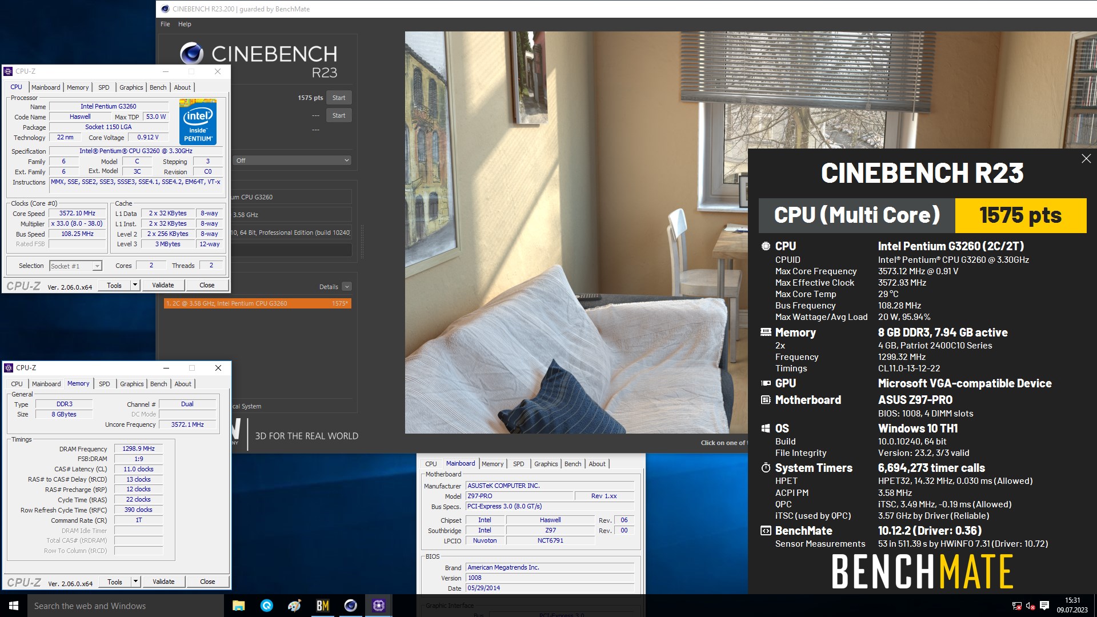Click Tools button in top CPU-Z window
1097x617 pixels.
[x=114, y=285]
